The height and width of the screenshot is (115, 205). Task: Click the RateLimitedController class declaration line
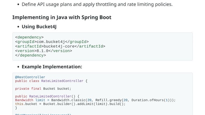coord(51,81)
